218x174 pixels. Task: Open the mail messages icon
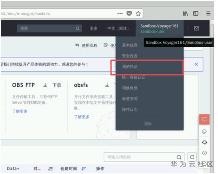point(197,29)
